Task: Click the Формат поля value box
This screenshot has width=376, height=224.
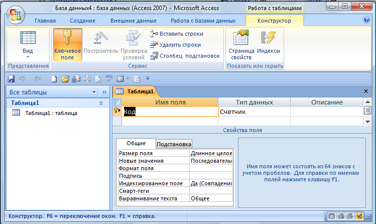Action: click(x=211, y=168)
